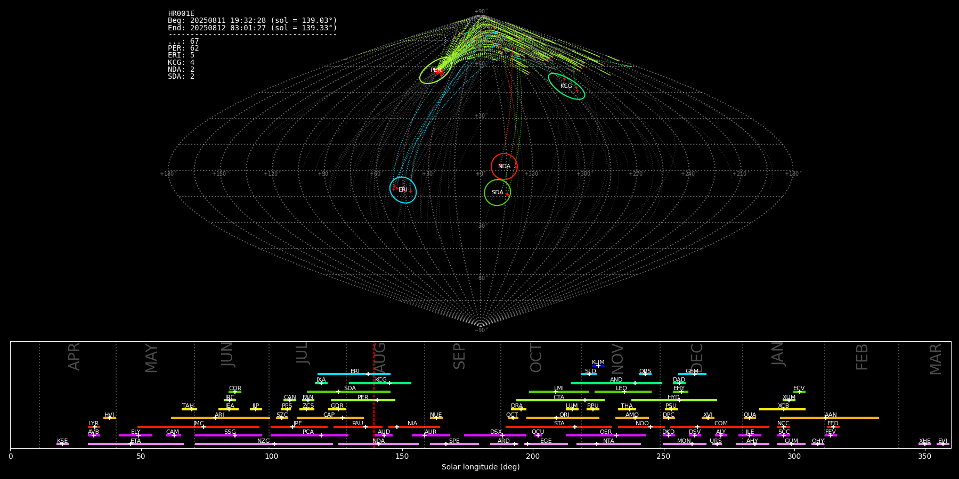This screenshot has height=479, width=959.
Task: Click the 'NDA: 2' count in the header
Action: (x=181, y=69)
